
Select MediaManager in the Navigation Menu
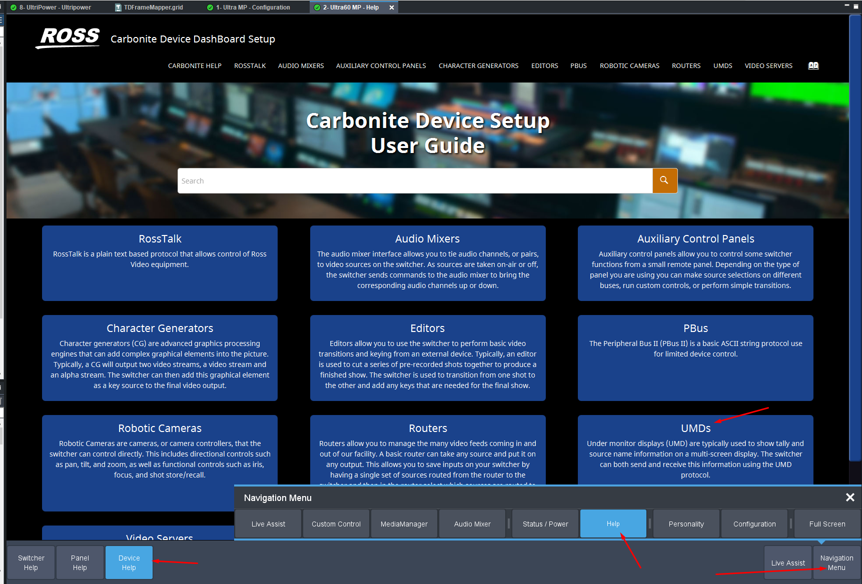tap(404, 523)
